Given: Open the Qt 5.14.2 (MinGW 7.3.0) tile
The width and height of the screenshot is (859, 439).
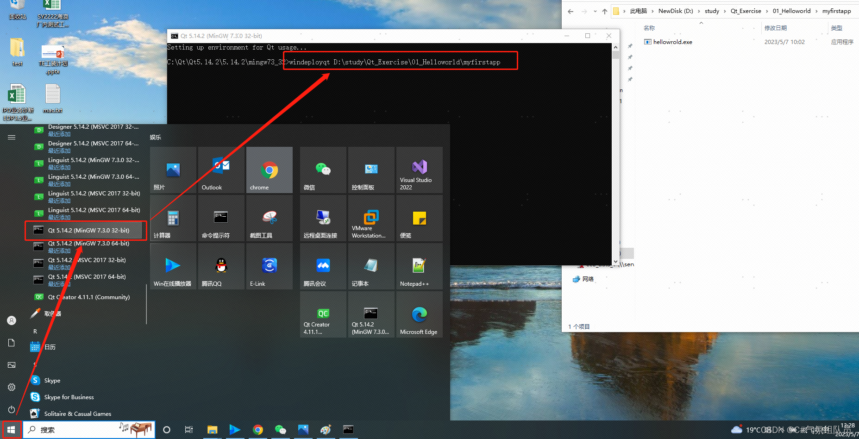Looking at the screenshot, I should [371, 314].
